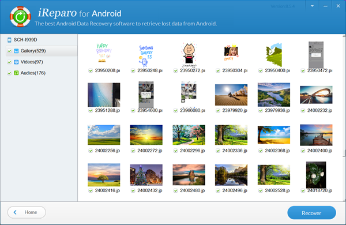Select the Christmas tree thumbnail 24002432

[x=146, y=175]
